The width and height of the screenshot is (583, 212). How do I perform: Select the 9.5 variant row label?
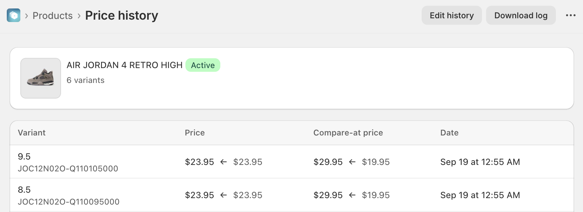(x=24, y=156)
